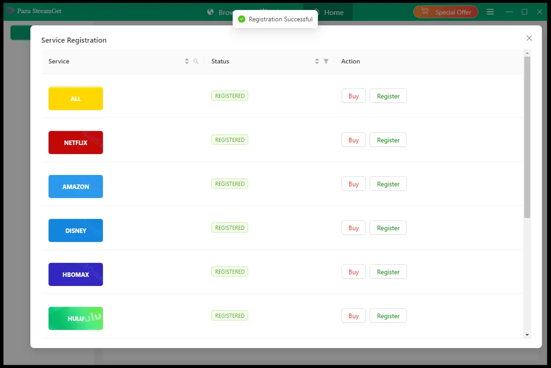Switch to the Home tab
551x368 pixels.
328,12
